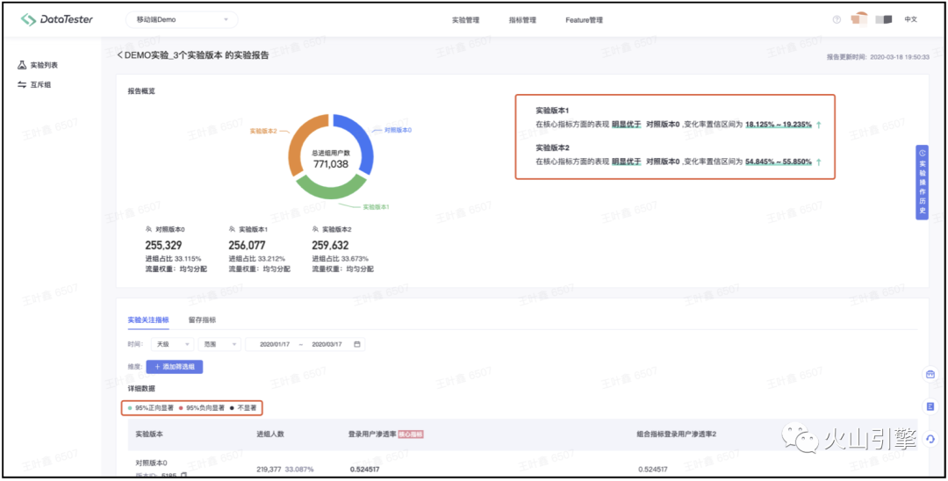Click the 实验版本2 chart label

pyautogui.click(x=263, y=131)
